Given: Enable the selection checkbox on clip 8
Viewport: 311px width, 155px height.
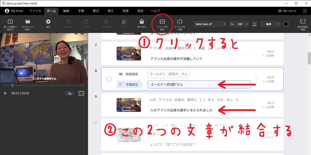Looking at the screenshot, I should coord(109,79).
